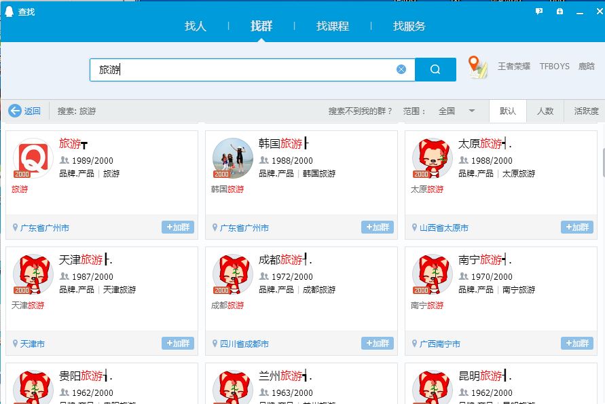Screen dimensions: 605x404
Task: Join the 太原旅游 group with +加群
Action: [x=577, y=227]
